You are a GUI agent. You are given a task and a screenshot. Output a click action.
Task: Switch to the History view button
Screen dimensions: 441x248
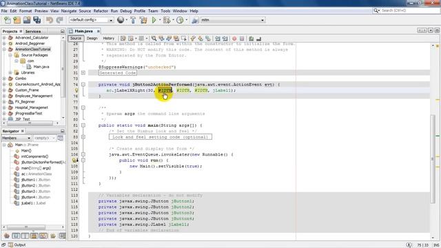[109, 39]
